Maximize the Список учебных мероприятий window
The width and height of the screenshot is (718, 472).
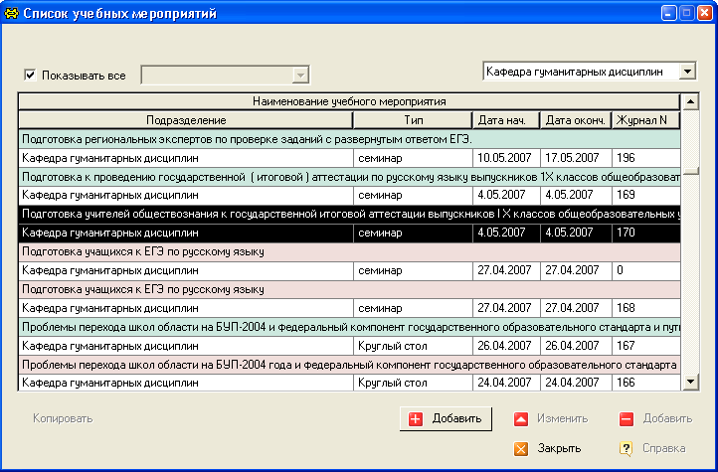(x=687, y=13)
